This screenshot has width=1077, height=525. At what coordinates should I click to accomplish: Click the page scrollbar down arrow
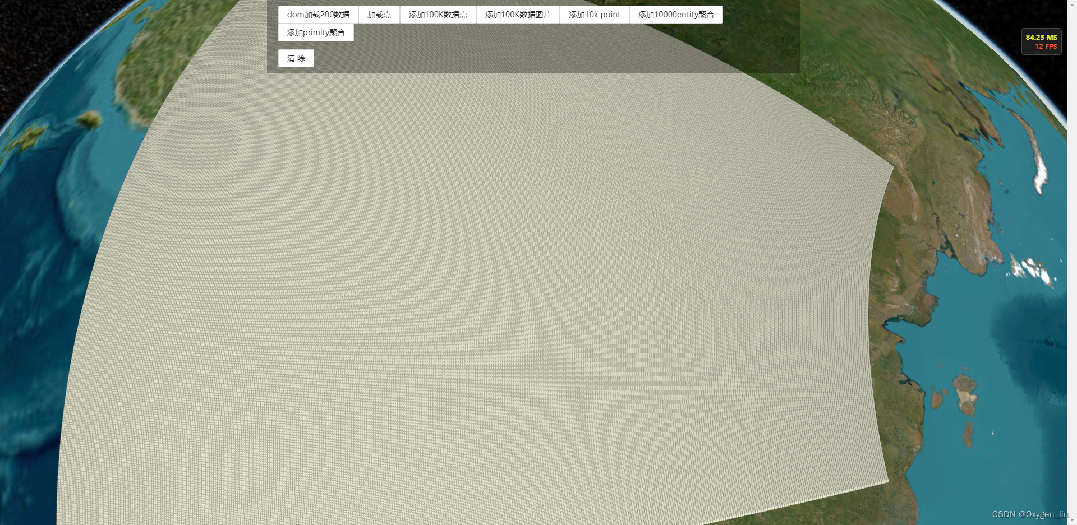1072,521
